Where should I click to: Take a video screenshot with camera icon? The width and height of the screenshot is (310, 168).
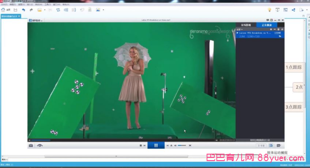31,145
